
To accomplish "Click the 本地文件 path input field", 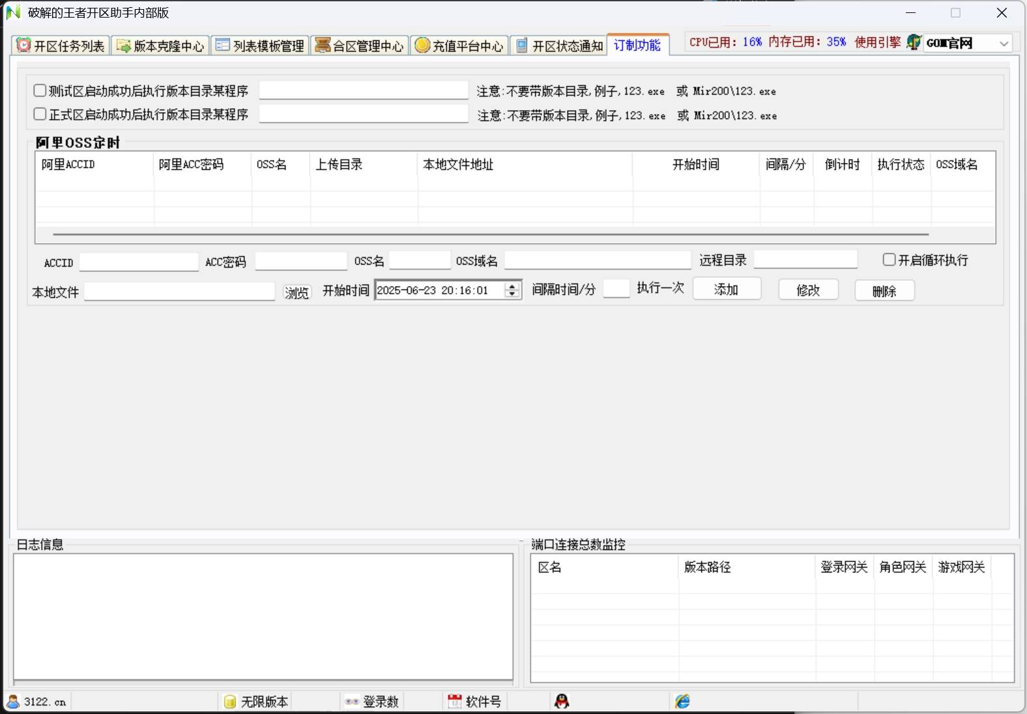I will [179, 291].
